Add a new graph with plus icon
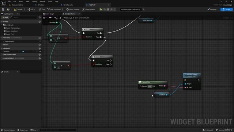 coord(39,22)
